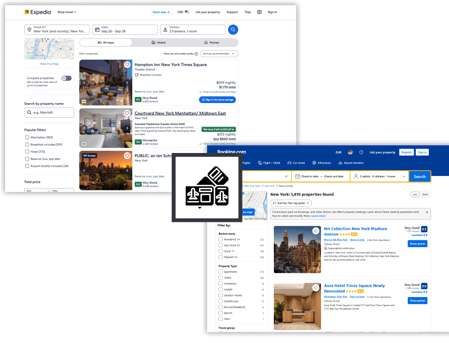Open the Sort by recommended dropdown
Viewport: 449px width, 343px height.
218,53
